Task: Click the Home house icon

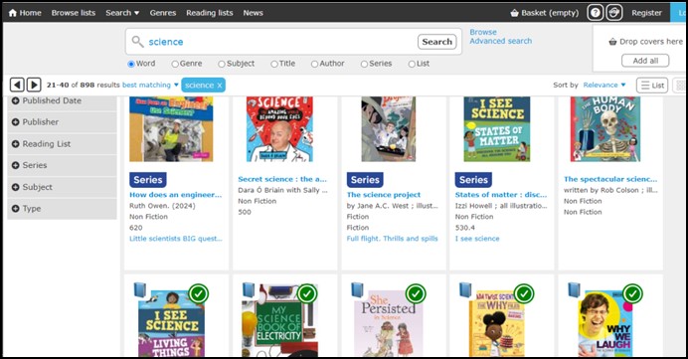Action: pyautogui.click(x=12, y=13)
